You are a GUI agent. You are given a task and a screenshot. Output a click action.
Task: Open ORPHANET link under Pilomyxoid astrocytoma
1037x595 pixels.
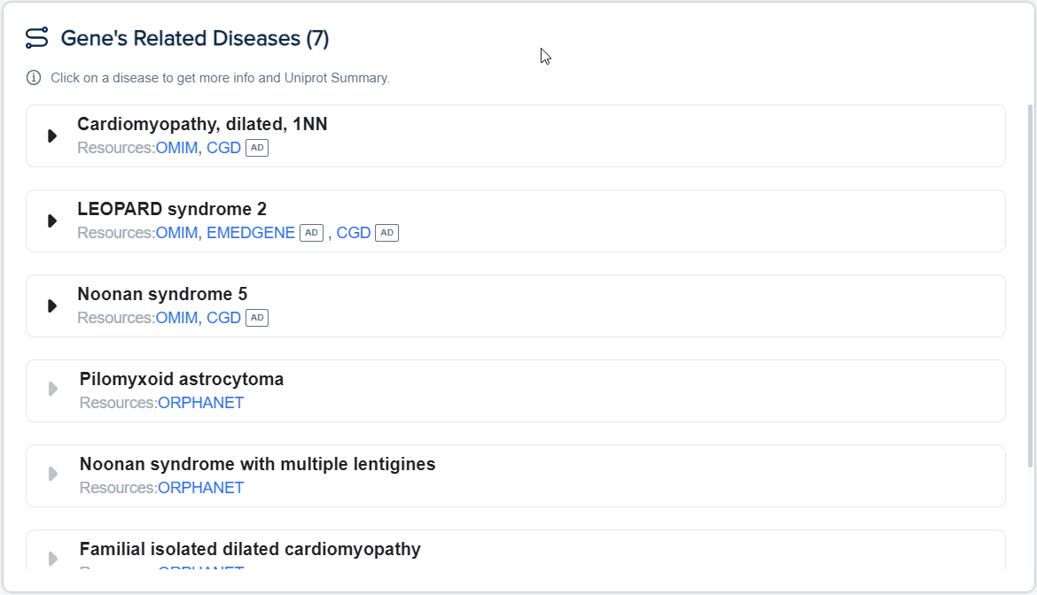click(x=200, y=403)
